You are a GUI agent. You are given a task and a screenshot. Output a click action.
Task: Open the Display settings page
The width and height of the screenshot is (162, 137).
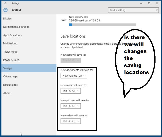pyautogui.click(x=29, y=19)
